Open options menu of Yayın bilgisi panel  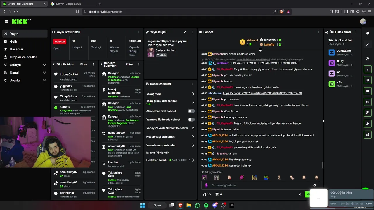click(192, 32)
